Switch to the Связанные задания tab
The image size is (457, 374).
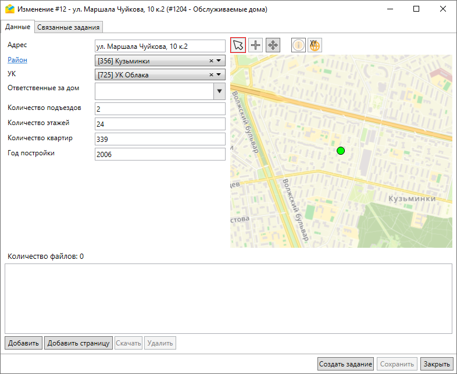coord(69,27)
